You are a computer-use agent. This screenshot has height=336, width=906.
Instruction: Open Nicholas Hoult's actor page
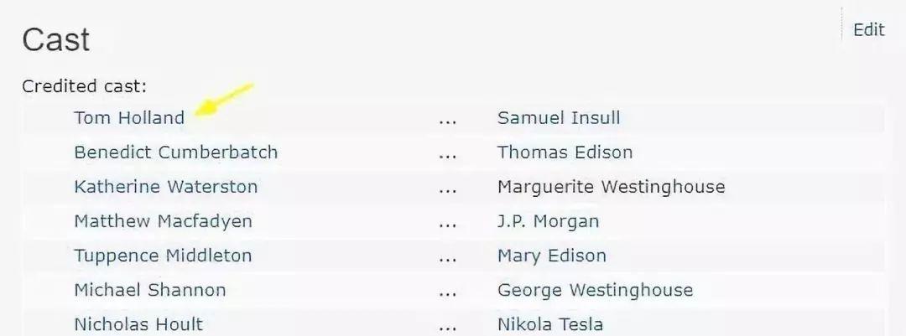(138, 324)
